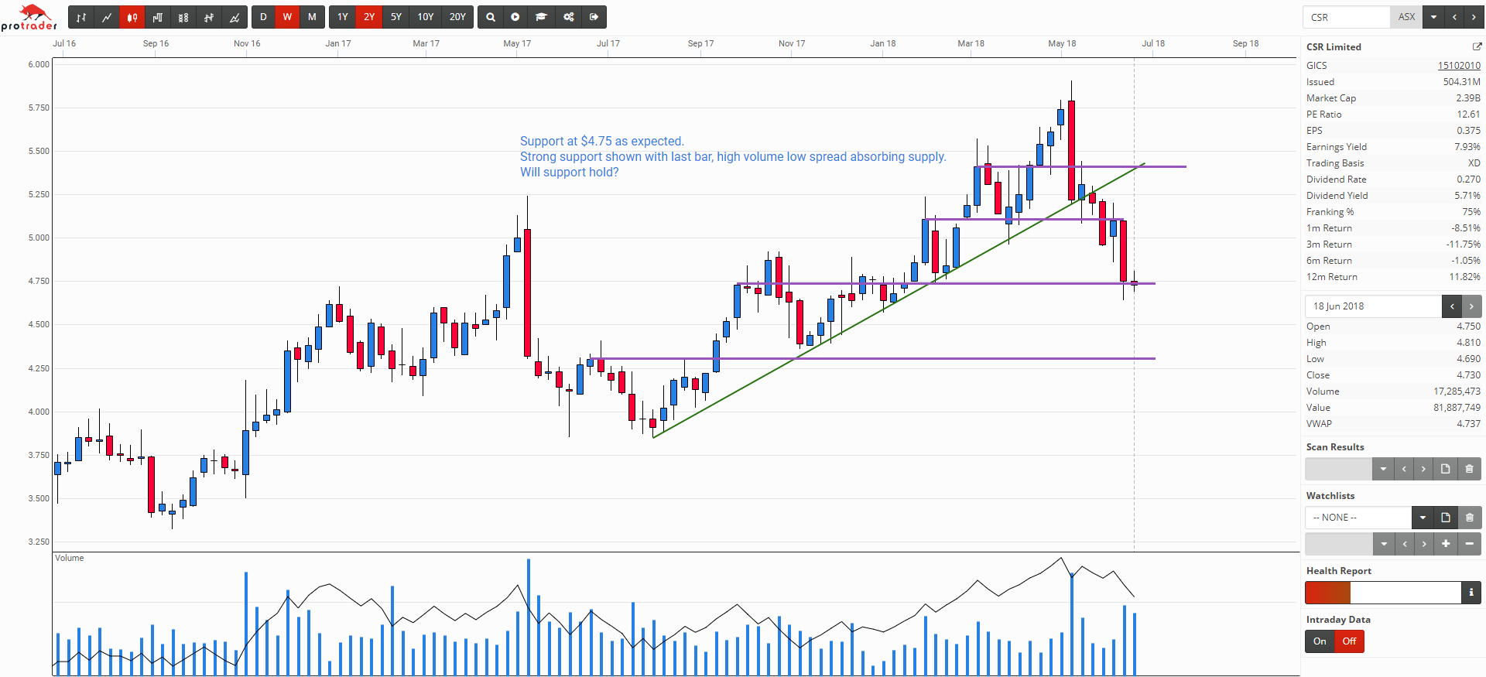Screen dimensions: 1486x677
Task: Select the 20Y time range
Action: click(457, 17)
